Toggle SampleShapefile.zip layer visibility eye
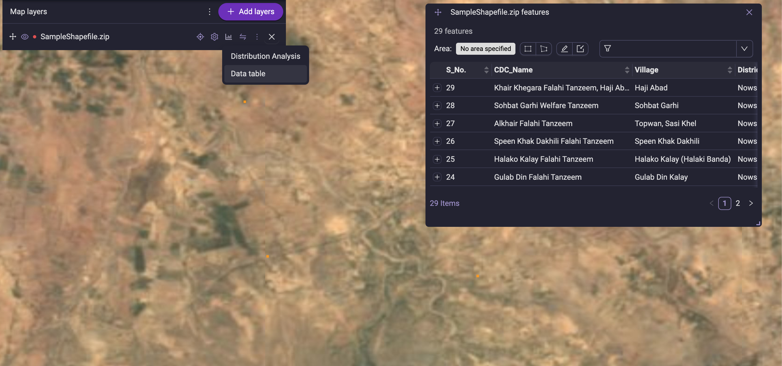 pos(25,37)
